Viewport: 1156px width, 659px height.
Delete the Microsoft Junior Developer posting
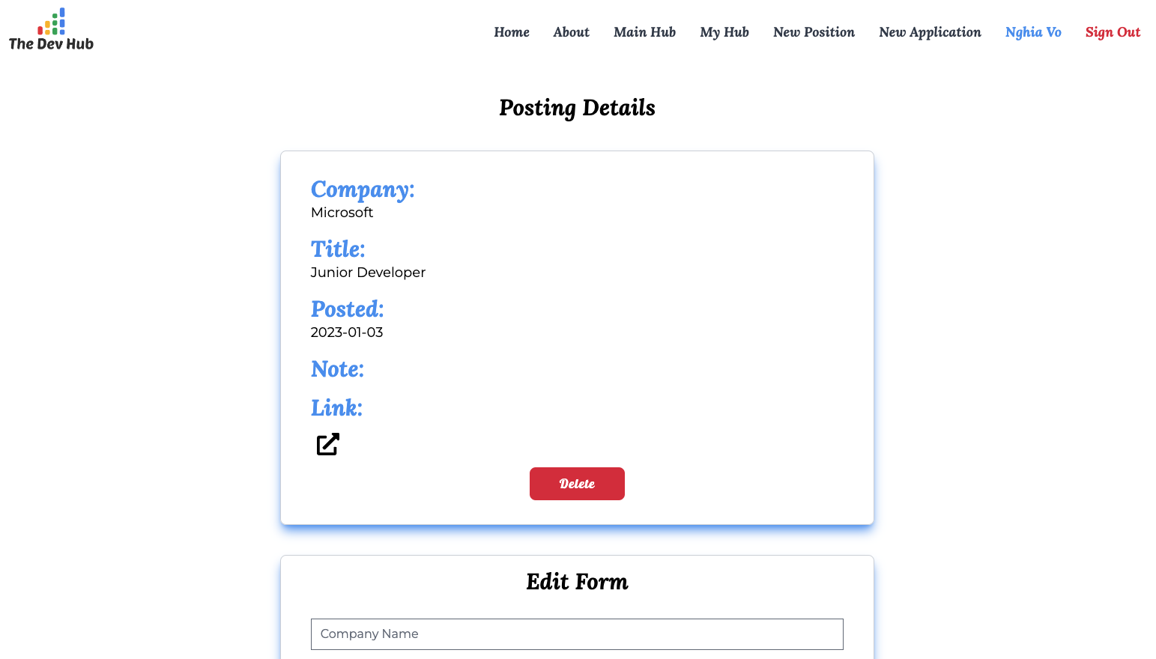[577, 483]
